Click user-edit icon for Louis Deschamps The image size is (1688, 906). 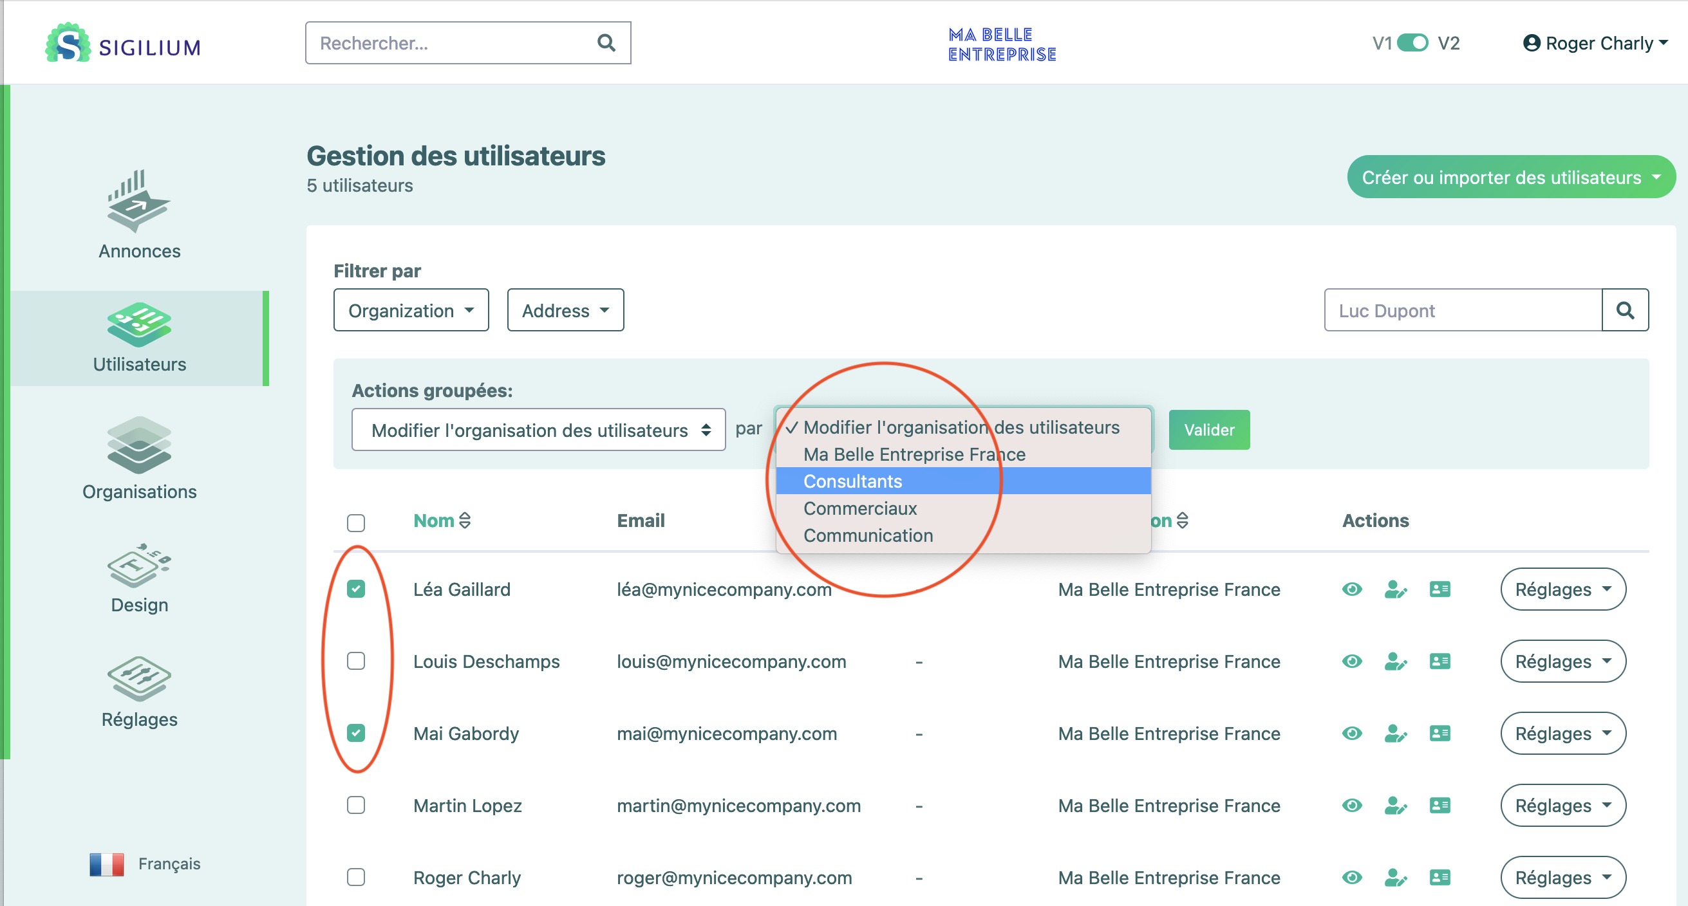point(1395,661)
